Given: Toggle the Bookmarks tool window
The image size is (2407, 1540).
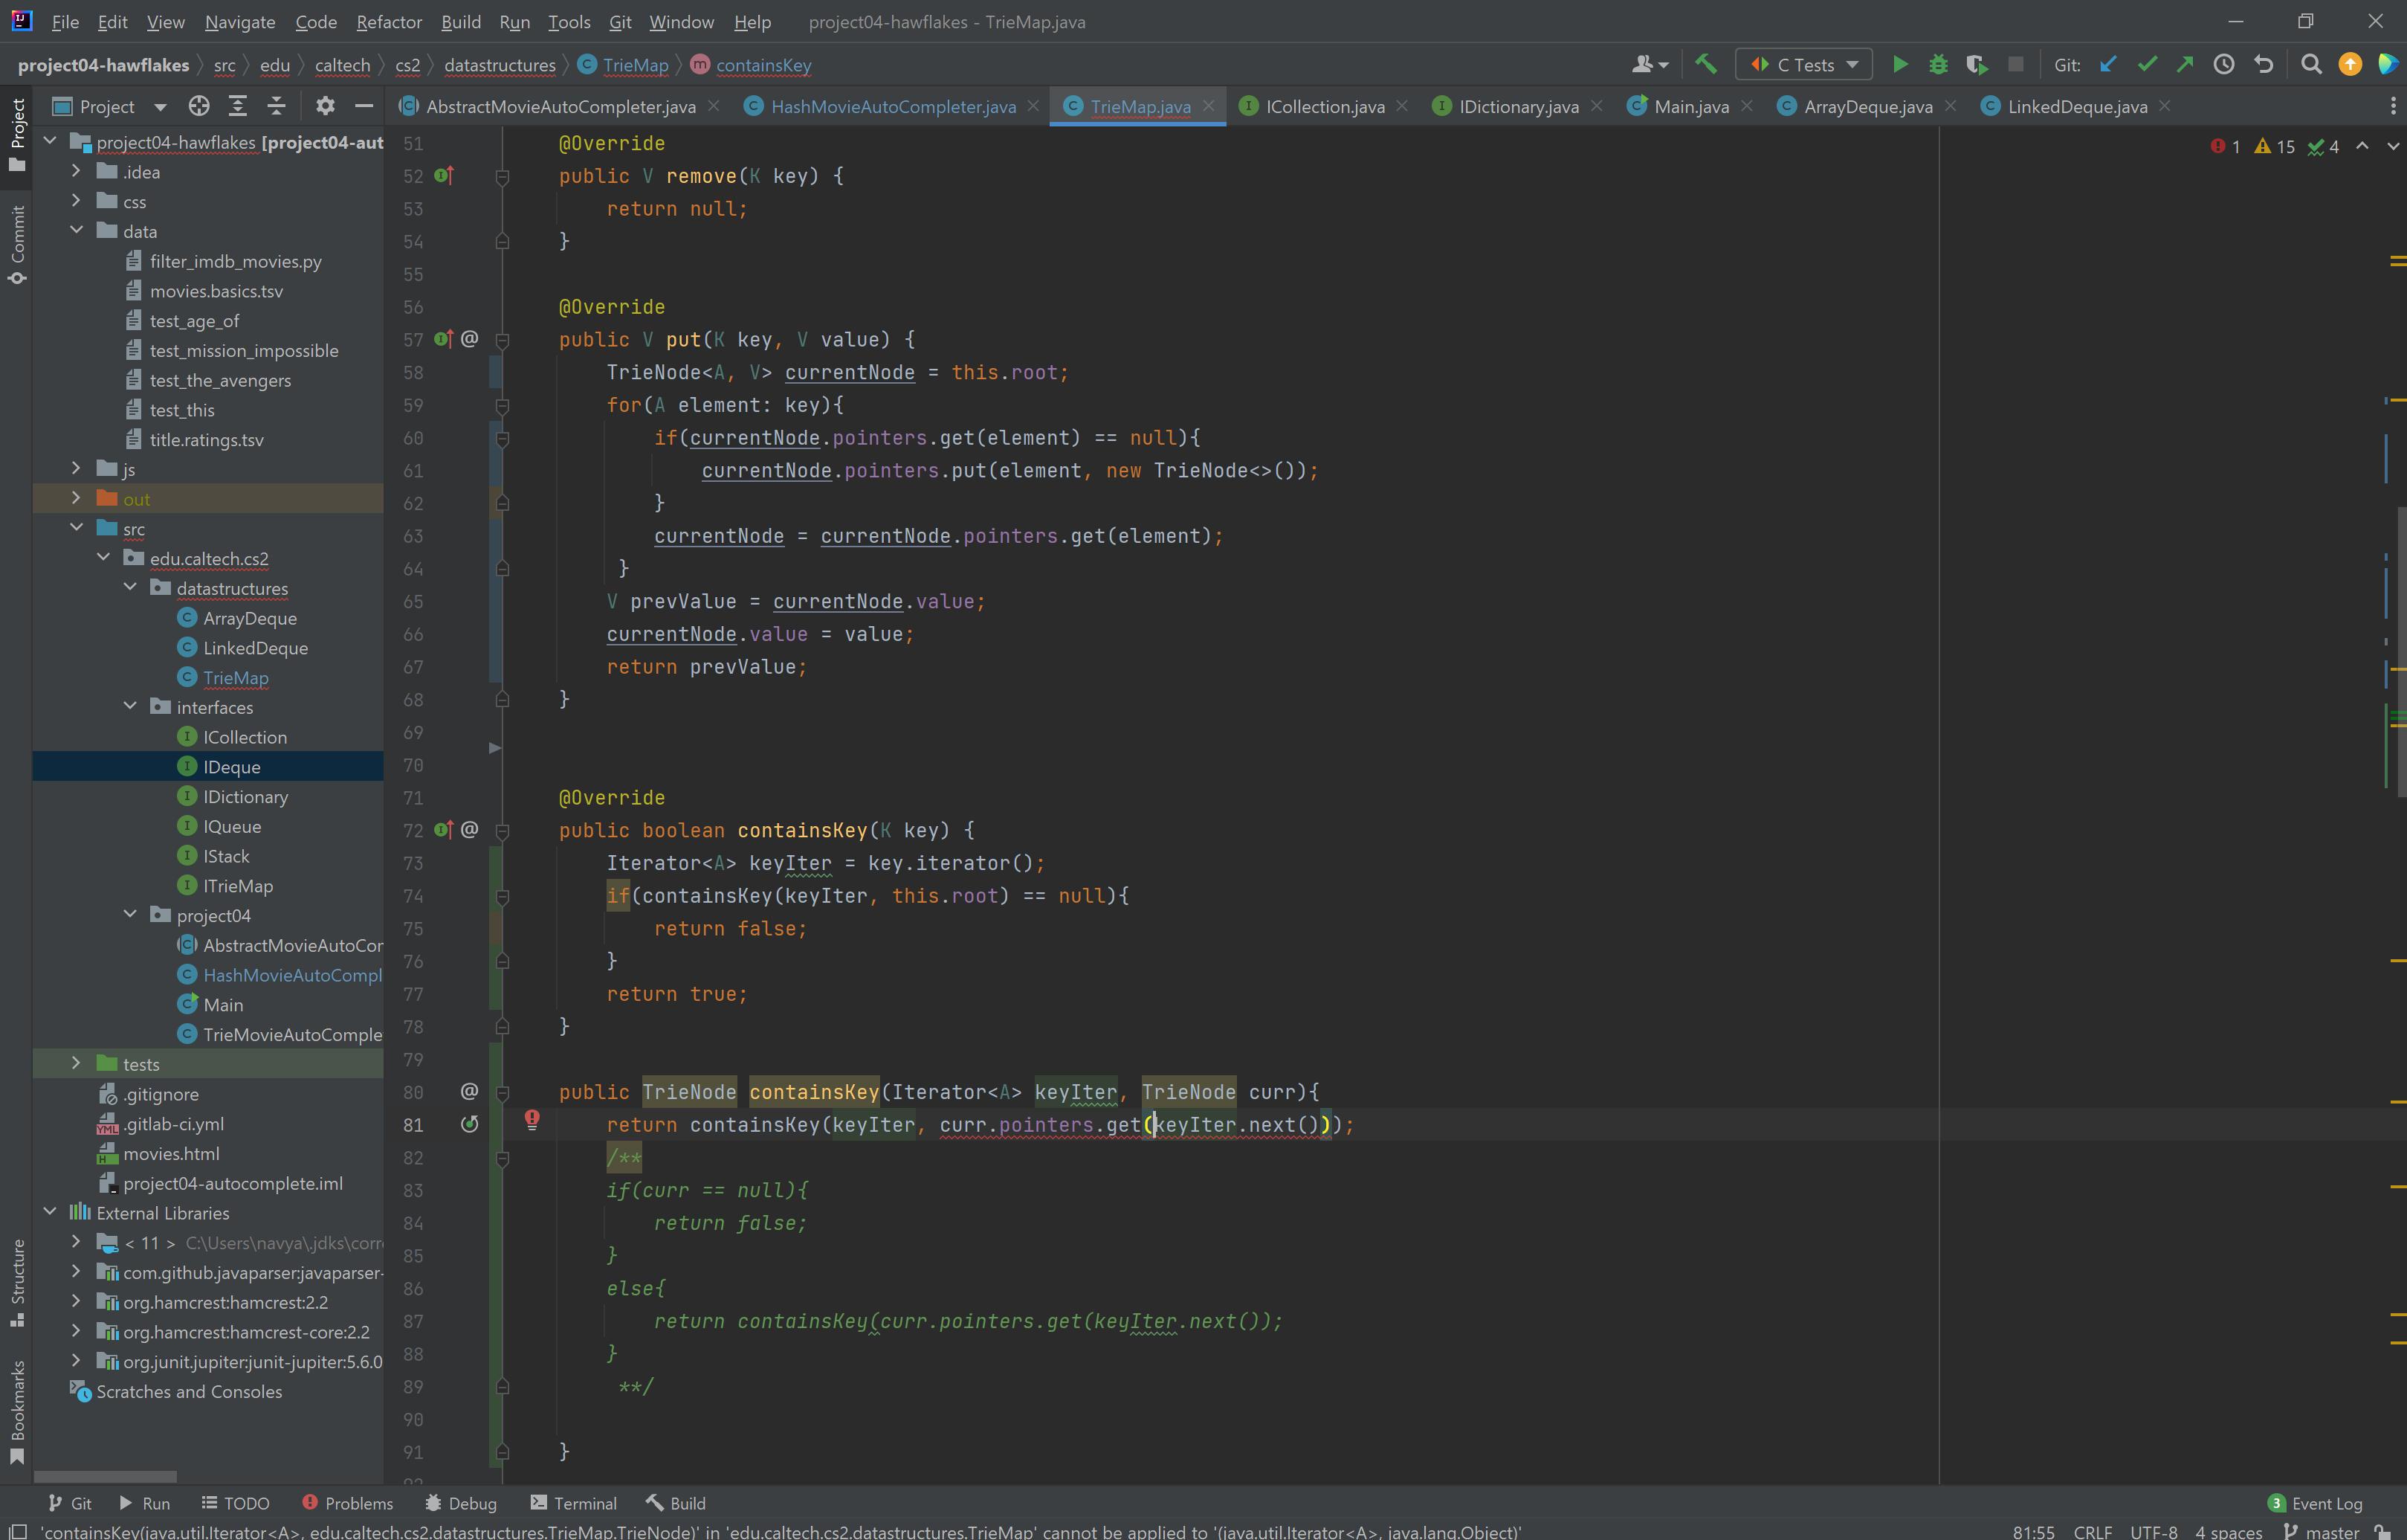Looking at the screenshot, I should [17, 1410].
